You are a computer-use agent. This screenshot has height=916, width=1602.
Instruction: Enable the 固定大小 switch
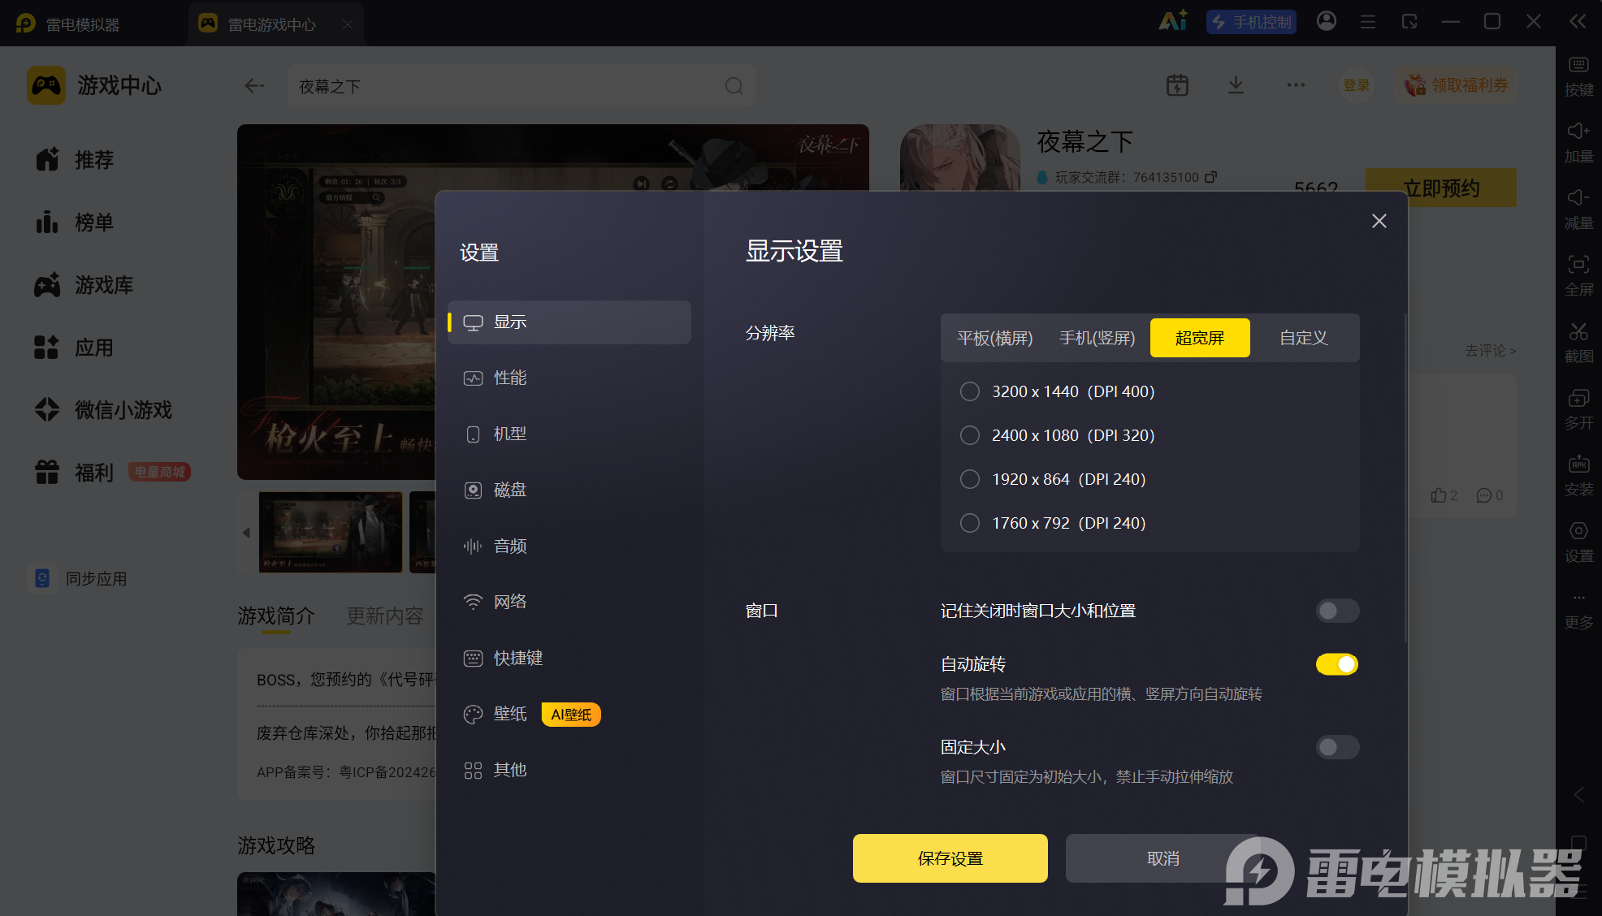1337,747
